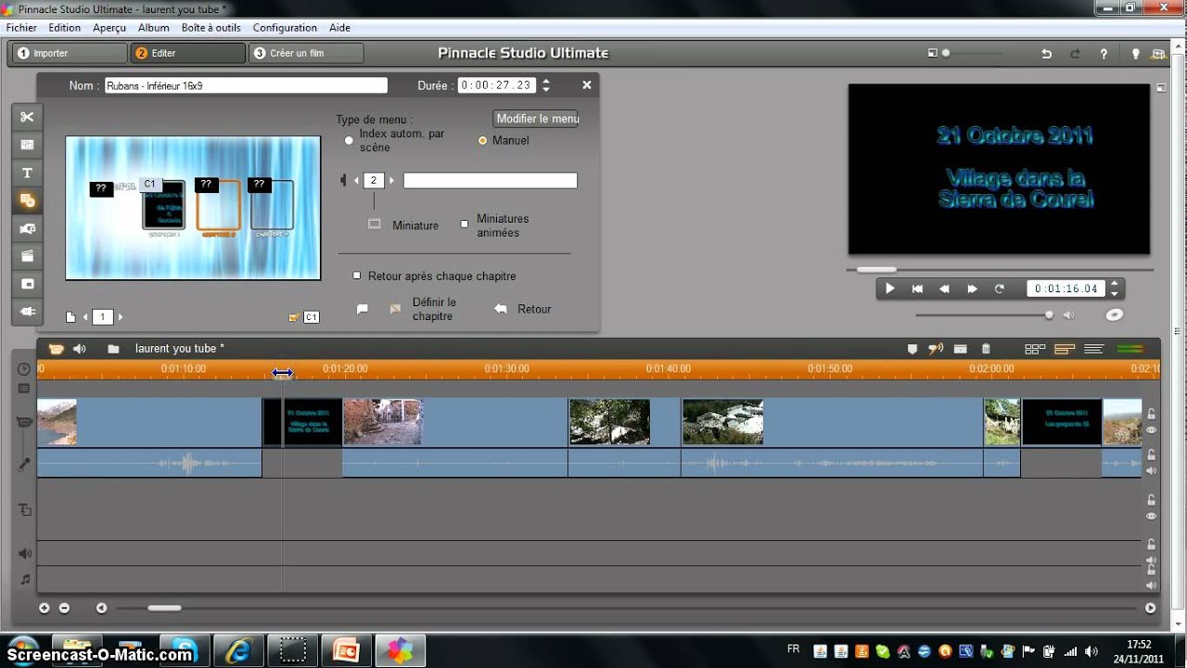Click the redo arrow in top bar
Screen dimensions: 1187x668
click(x=1076, y=54)
